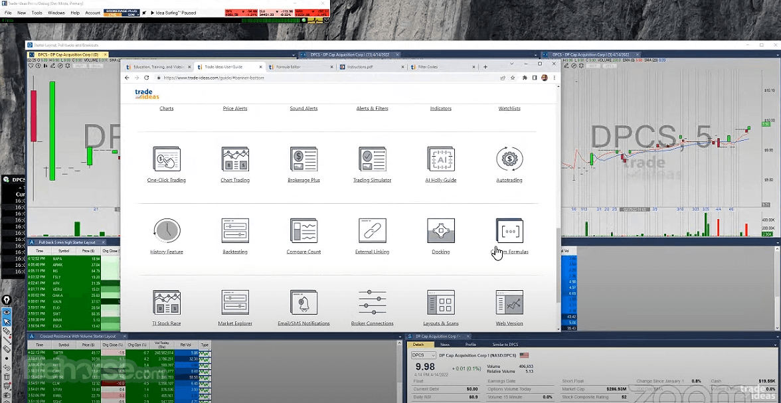Open the browser extensions puzzle icon
Screen dimensions: 781x403
[525, 78]
